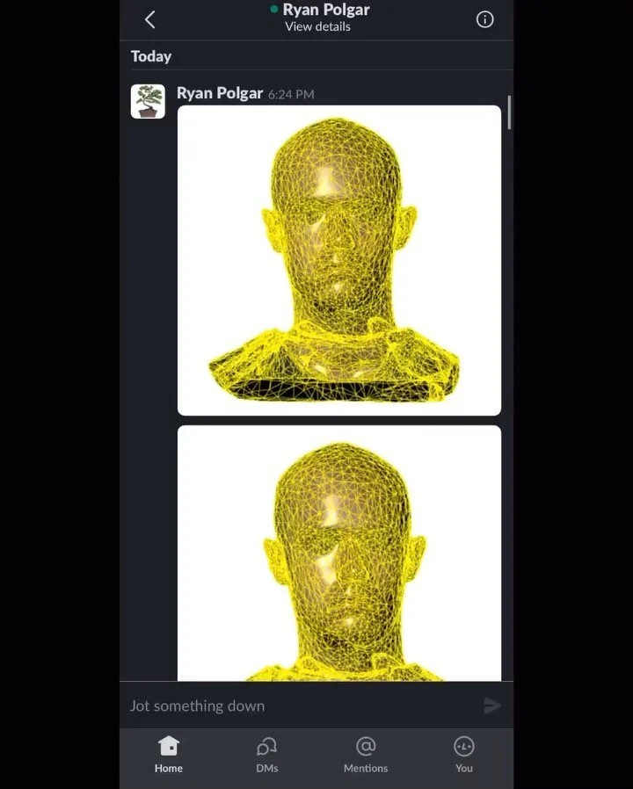
Task: Tap the Mentions @ icon
Action: (x=366, y=746)
